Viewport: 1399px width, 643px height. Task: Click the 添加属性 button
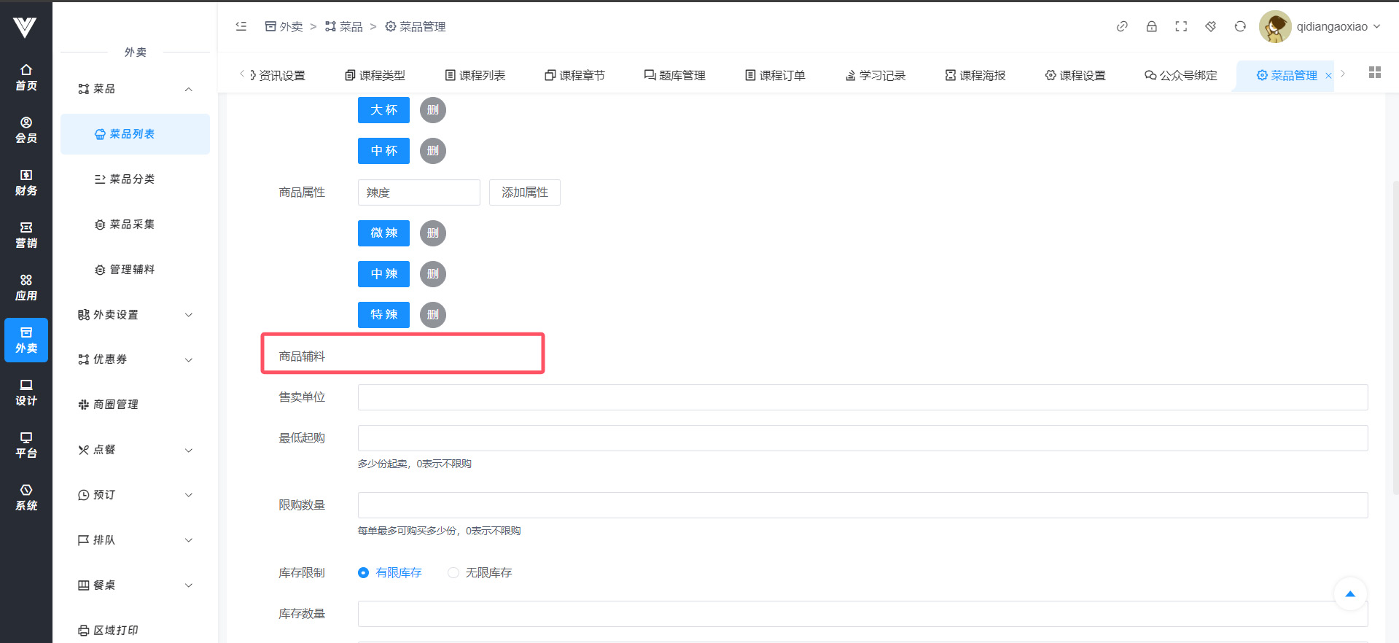click(524, 192)
